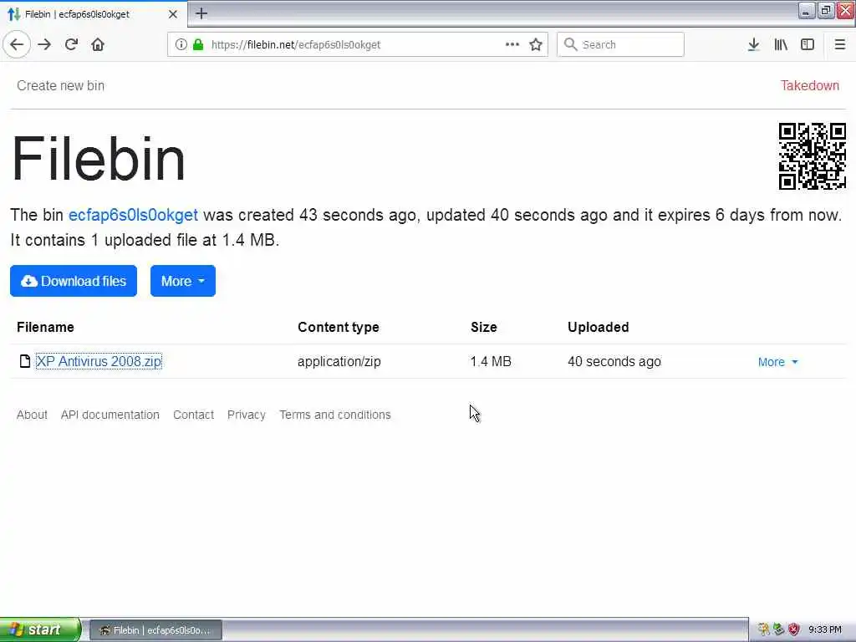Click the Content type column header
Viewport: 856px width, 642px height.
(339, 327)
